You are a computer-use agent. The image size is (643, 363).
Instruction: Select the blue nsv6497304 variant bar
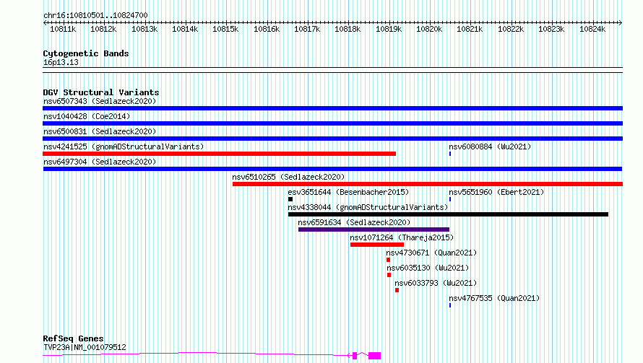pyautogui.click(x=332, y=169)
